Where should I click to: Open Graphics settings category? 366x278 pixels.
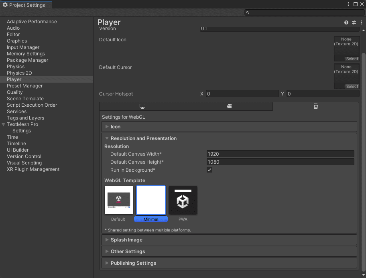[17, 41]
